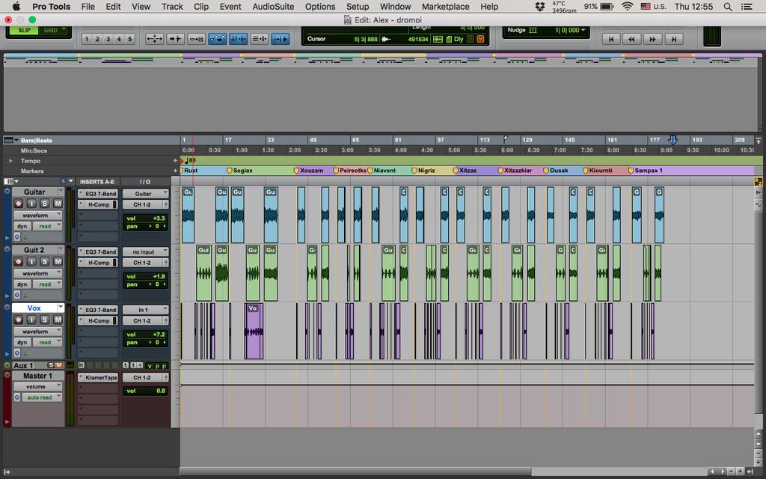Recall zoom preset 1
Image resolution: width=766 pixels, height=479 pixels.
click(87, 39)
